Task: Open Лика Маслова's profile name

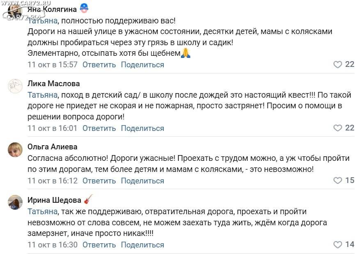Action: point(53,83)
